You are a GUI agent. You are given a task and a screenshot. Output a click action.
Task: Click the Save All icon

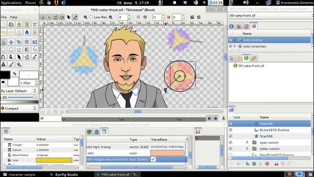point(35,25)
